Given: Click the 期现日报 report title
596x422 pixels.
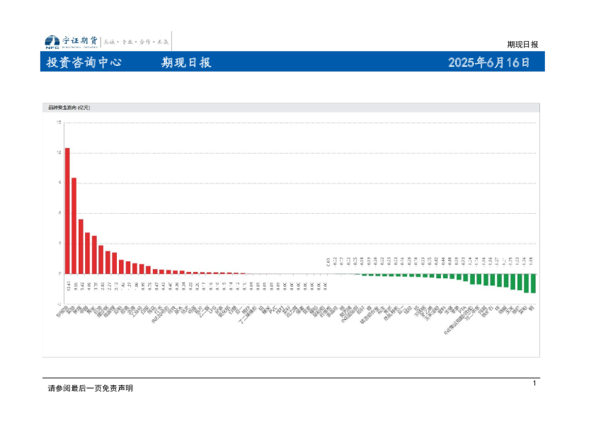Looking at the screenshot, I should pyautogui.click(x=186, y=62).
